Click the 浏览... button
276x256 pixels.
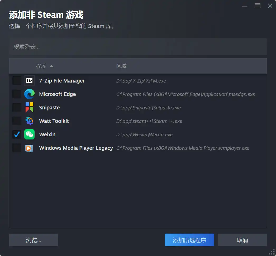33,240
